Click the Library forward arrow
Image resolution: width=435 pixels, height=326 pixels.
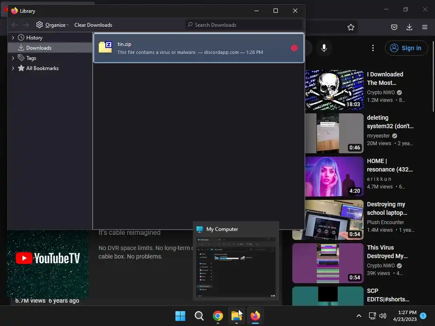(x=26, y=25)
